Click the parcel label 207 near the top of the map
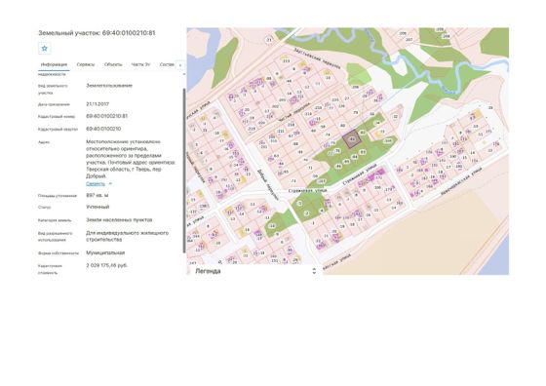The image size is (546, 386). (x=409, y=40)
